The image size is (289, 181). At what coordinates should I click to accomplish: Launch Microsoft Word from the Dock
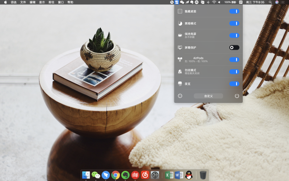coord(179,175)
